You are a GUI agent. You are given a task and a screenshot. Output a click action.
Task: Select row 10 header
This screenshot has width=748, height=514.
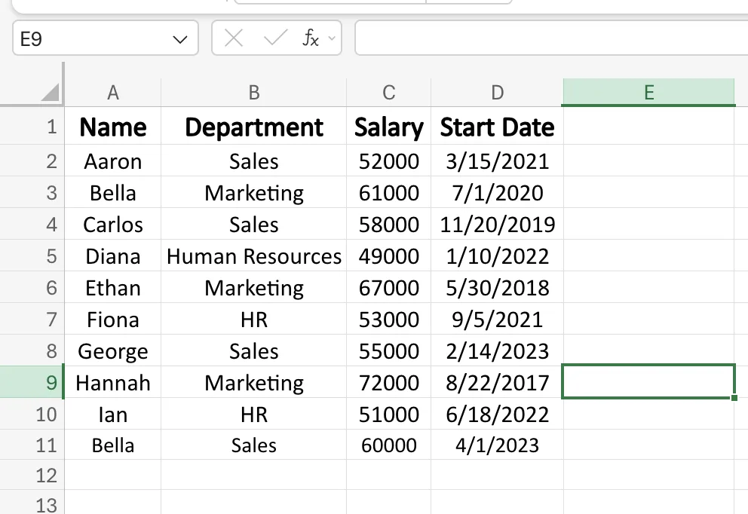coord(32,414)
